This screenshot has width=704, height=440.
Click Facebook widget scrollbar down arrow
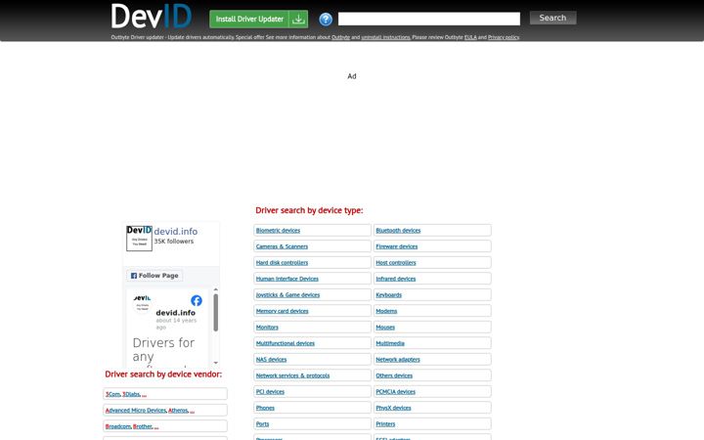[215, 363]
